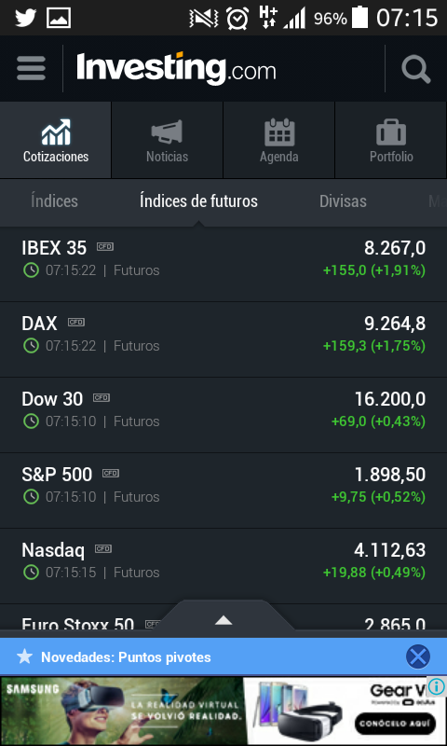Open the IBEX 35 futures quote
This screenshot has width=447, height=746.
click(223, 264)
